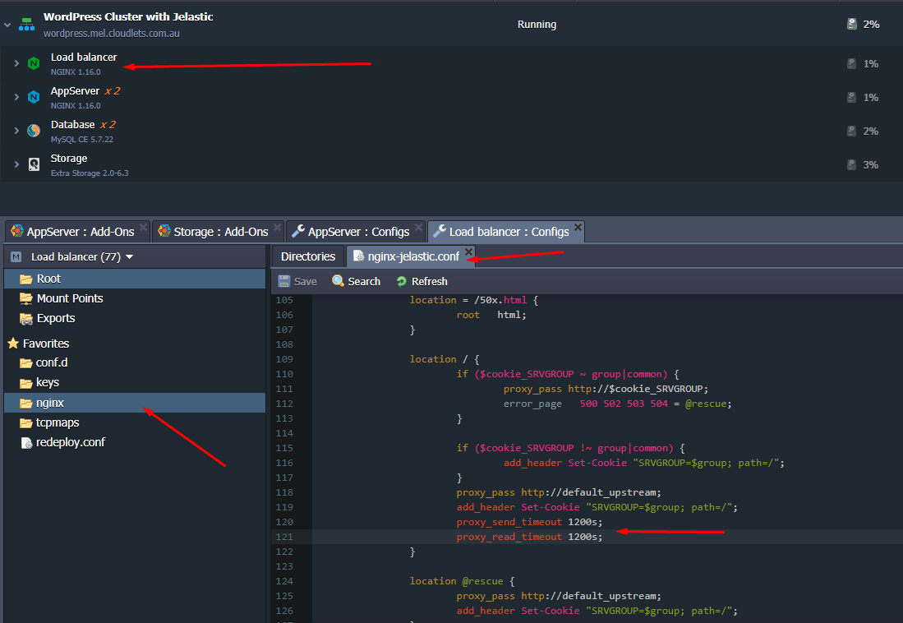The height and width of the screenshot is (623, 903).
Task: Click disk usage icon showing 2% for WordPress Cluster
Action: click(852, 24)
